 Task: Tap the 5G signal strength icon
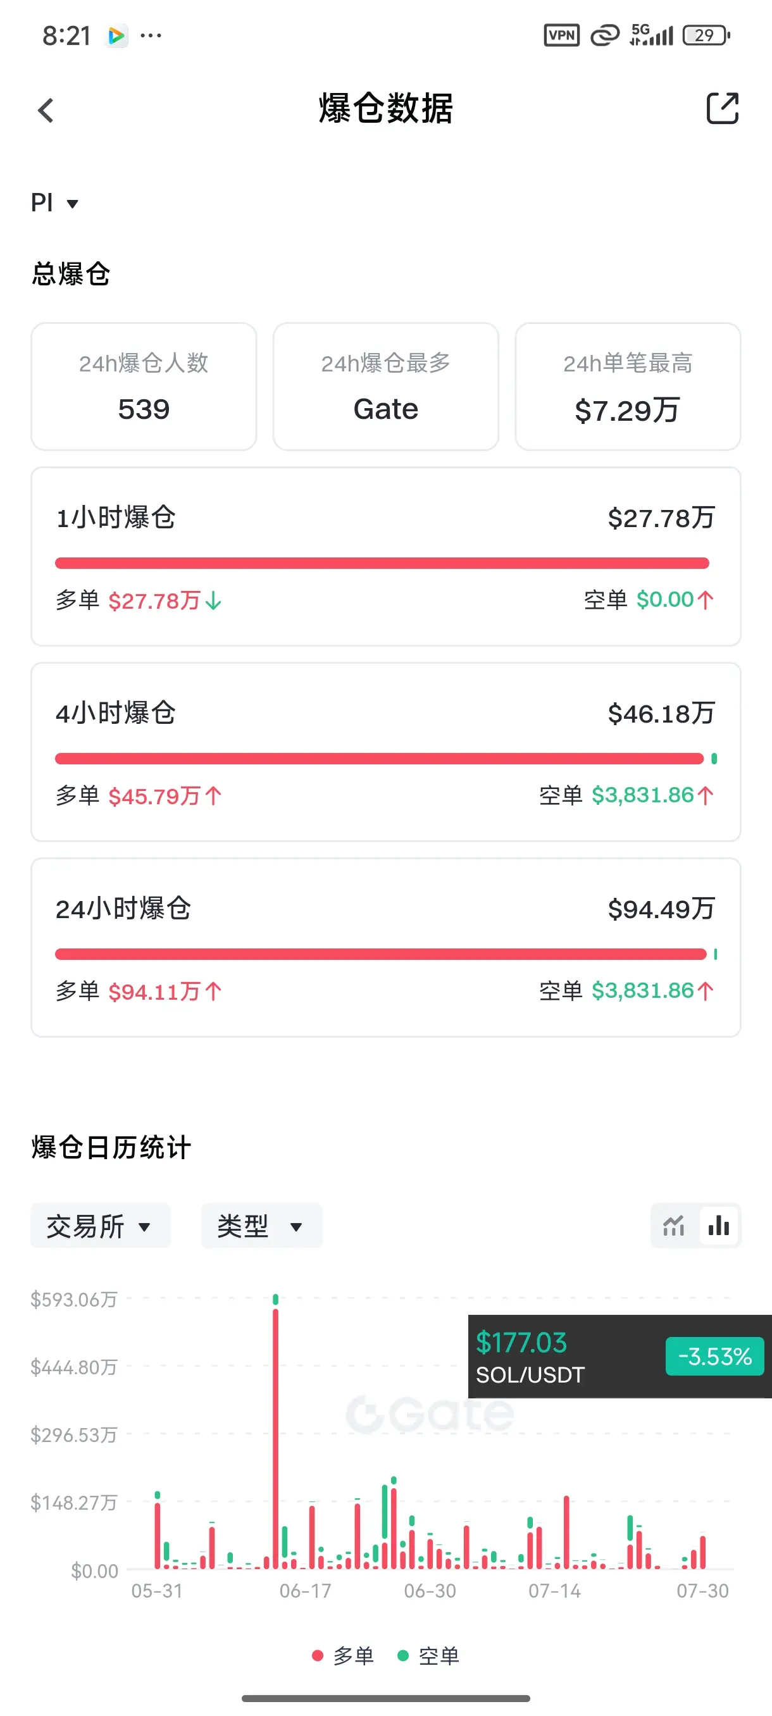(x=651, y=35)
